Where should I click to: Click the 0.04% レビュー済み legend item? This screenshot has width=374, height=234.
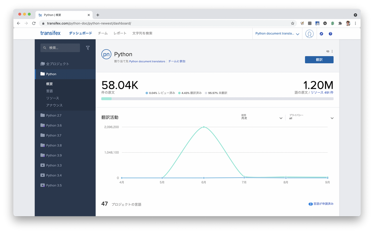[x=160, y=93]
